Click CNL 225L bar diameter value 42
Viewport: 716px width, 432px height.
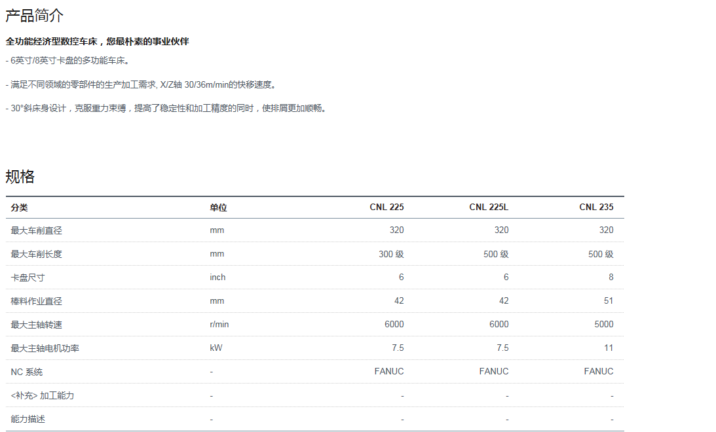click(x=504, y=301)
